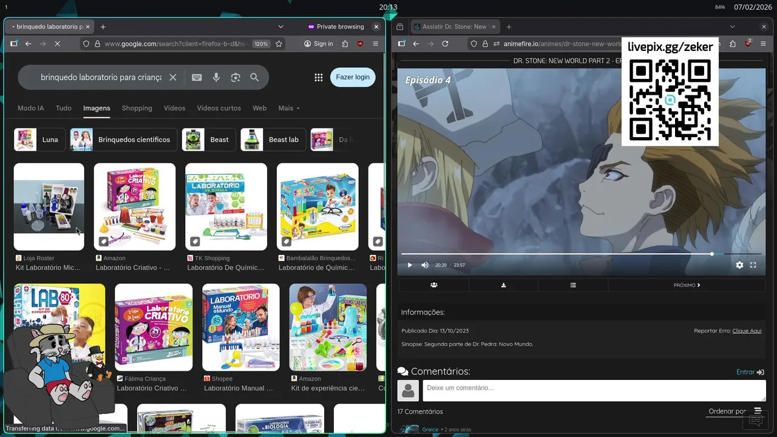
Task: Mute the video player volume
Action: tap(425, 265)
